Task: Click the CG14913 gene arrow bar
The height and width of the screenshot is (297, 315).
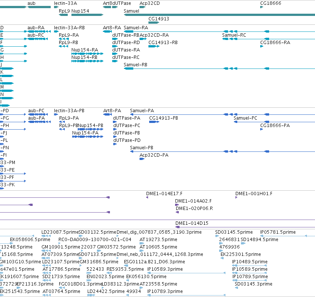Action: (x=154, y=23)
